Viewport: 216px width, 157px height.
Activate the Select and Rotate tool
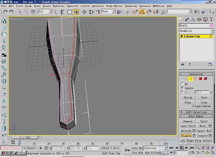pyautogui.click(x=91, y=12)
